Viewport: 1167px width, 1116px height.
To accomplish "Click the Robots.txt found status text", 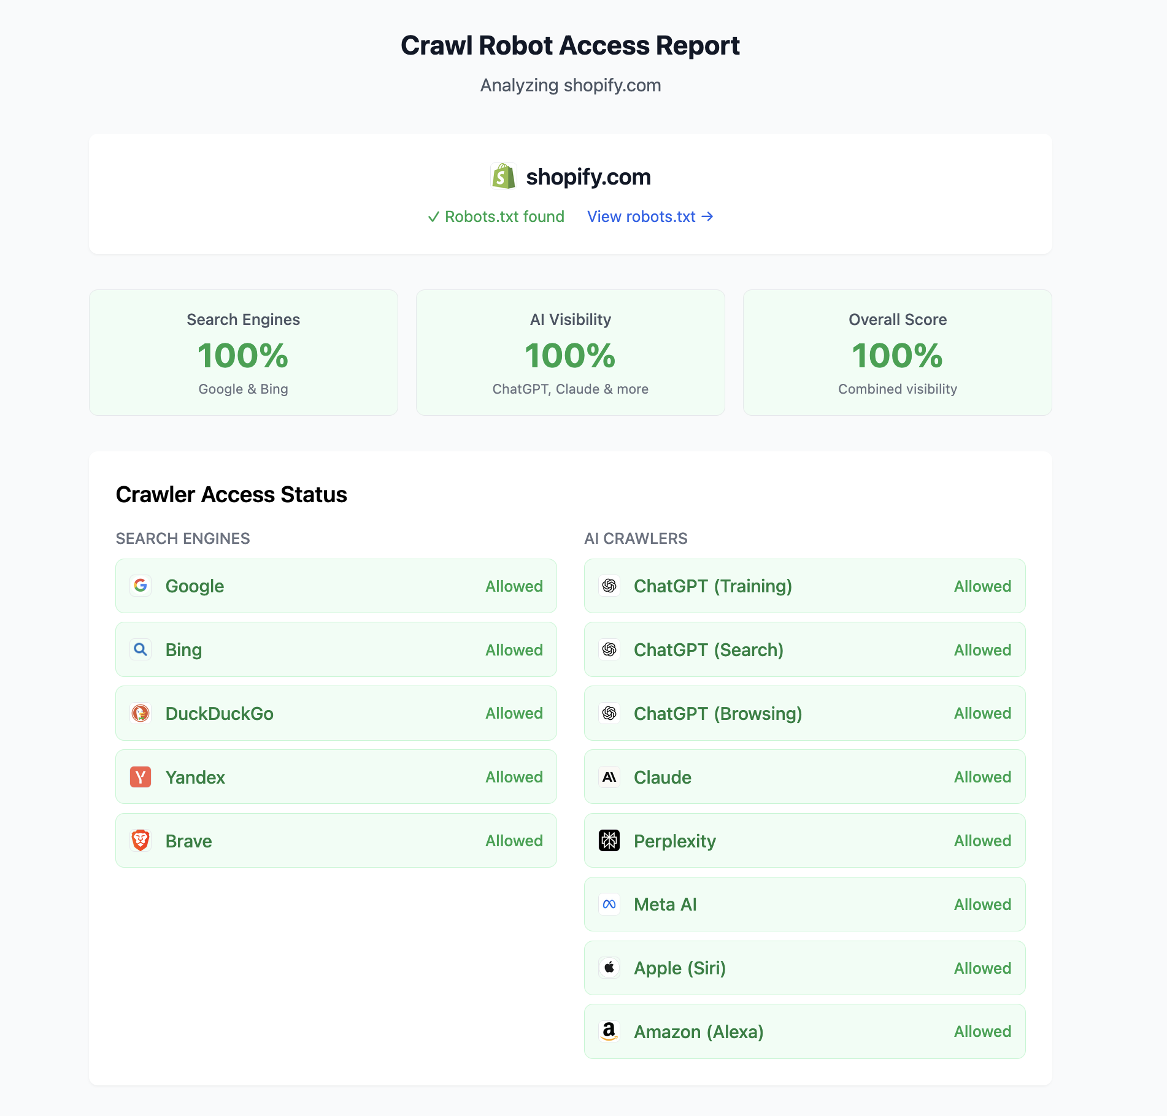I will click(496, 216).
